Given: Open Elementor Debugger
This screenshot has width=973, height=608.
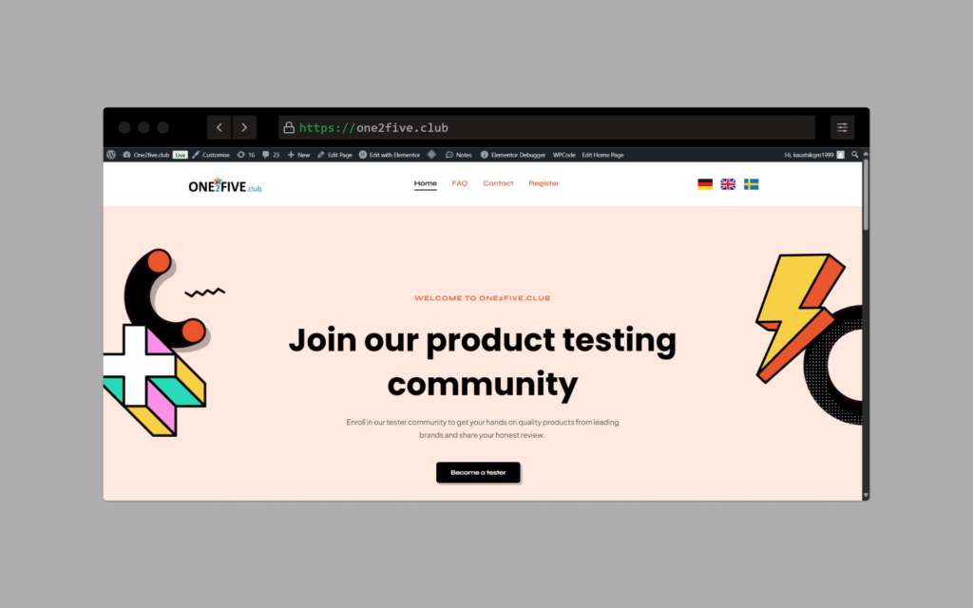Looking at the screenshot, I should click(x=513, y=155).
